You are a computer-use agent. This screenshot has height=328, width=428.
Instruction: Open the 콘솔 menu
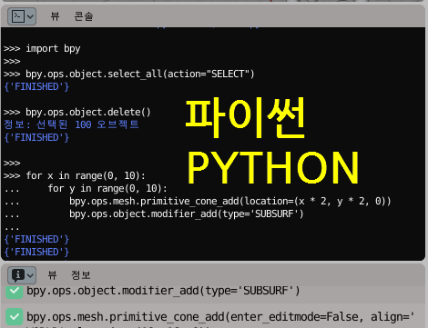coord(84,16)
